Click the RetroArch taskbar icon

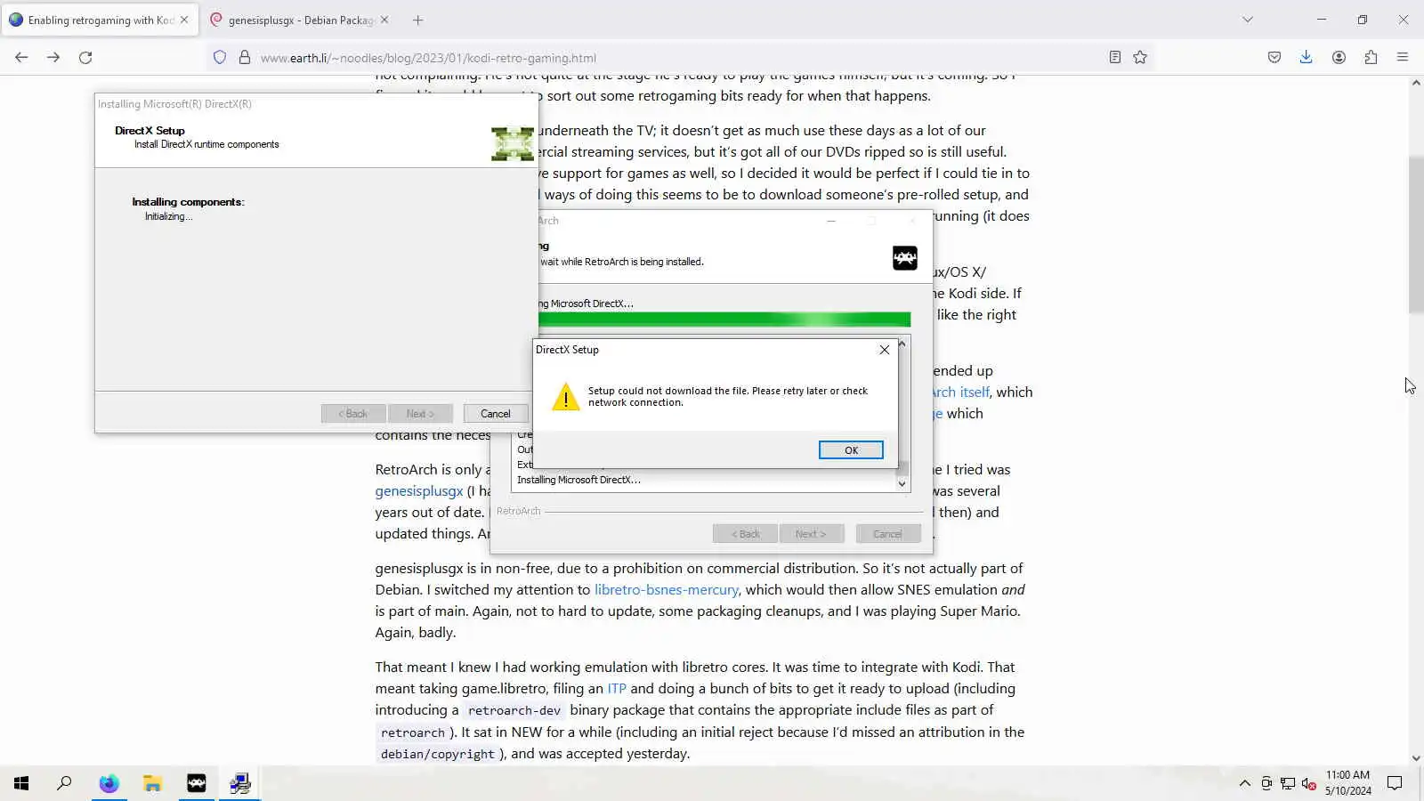pos(196,783)
